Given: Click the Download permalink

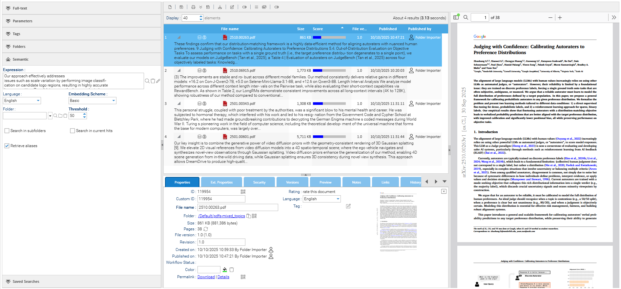Looking at the screenshot, I should click(206, 277).
